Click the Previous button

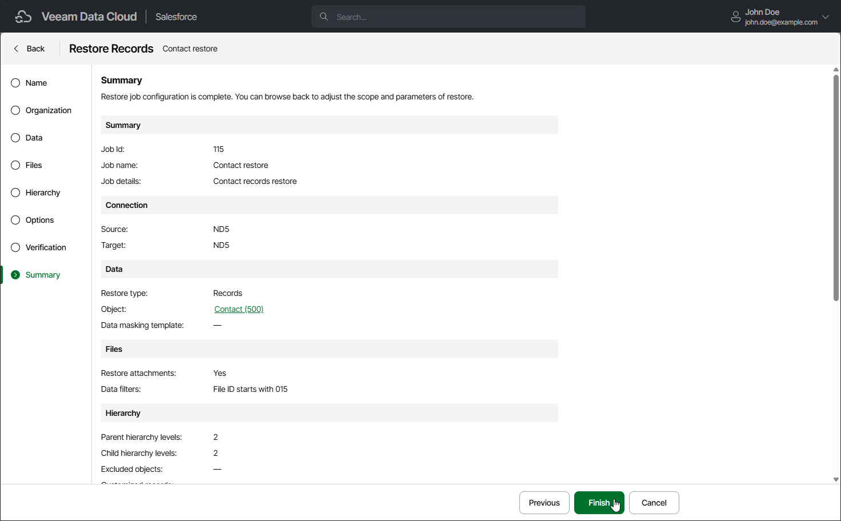[544, 503]
